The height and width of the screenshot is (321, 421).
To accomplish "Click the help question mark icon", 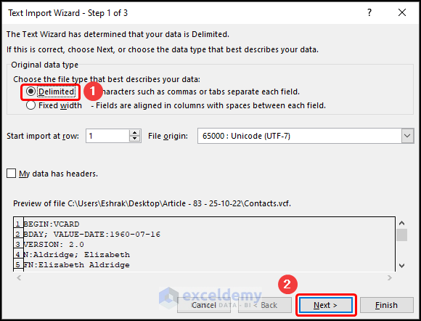I will (x=369, y=12).
